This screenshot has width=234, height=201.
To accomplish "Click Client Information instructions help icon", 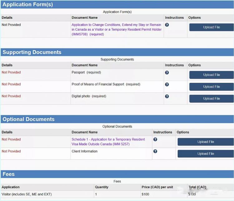I will click(155, 151).
